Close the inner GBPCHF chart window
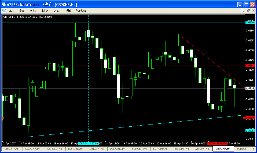 tap(253, 10)
